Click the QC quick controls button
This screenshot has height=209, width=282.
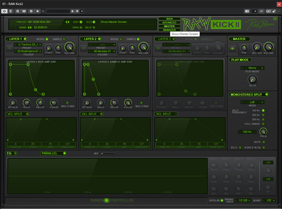coord(269,11)
